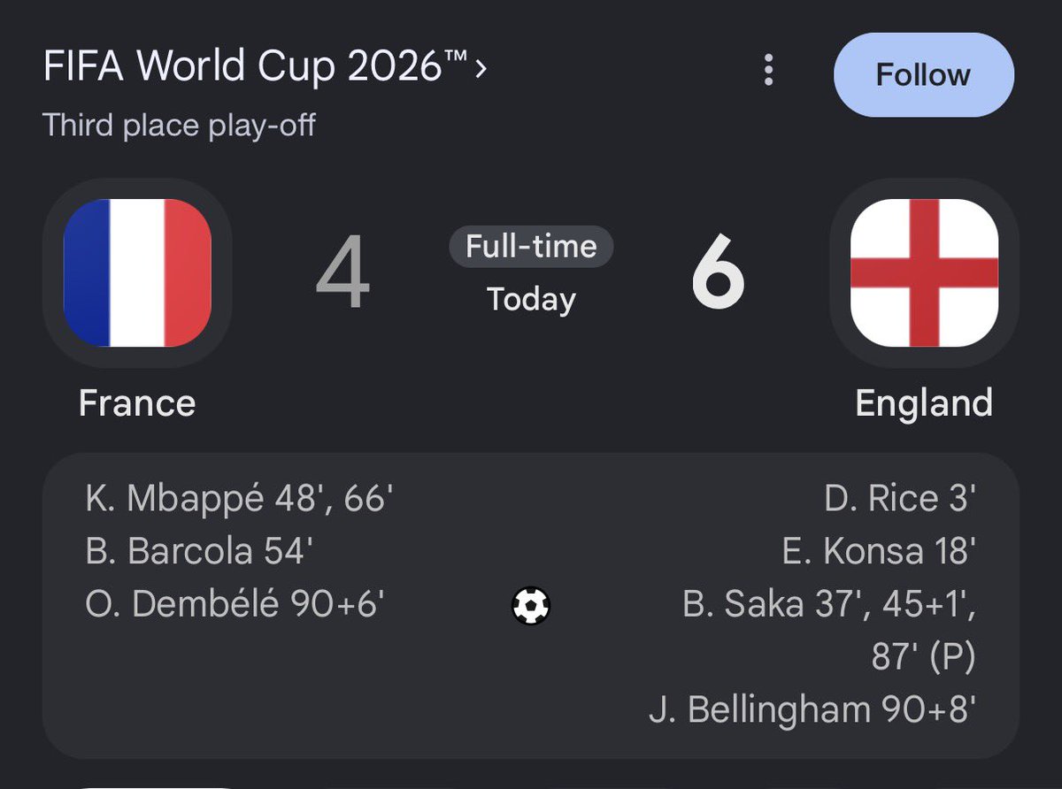Select B. Barcola 54' scorer entry
This screenshot has width=1062, height=789.
pyautogui.click(x=199, y=552)
